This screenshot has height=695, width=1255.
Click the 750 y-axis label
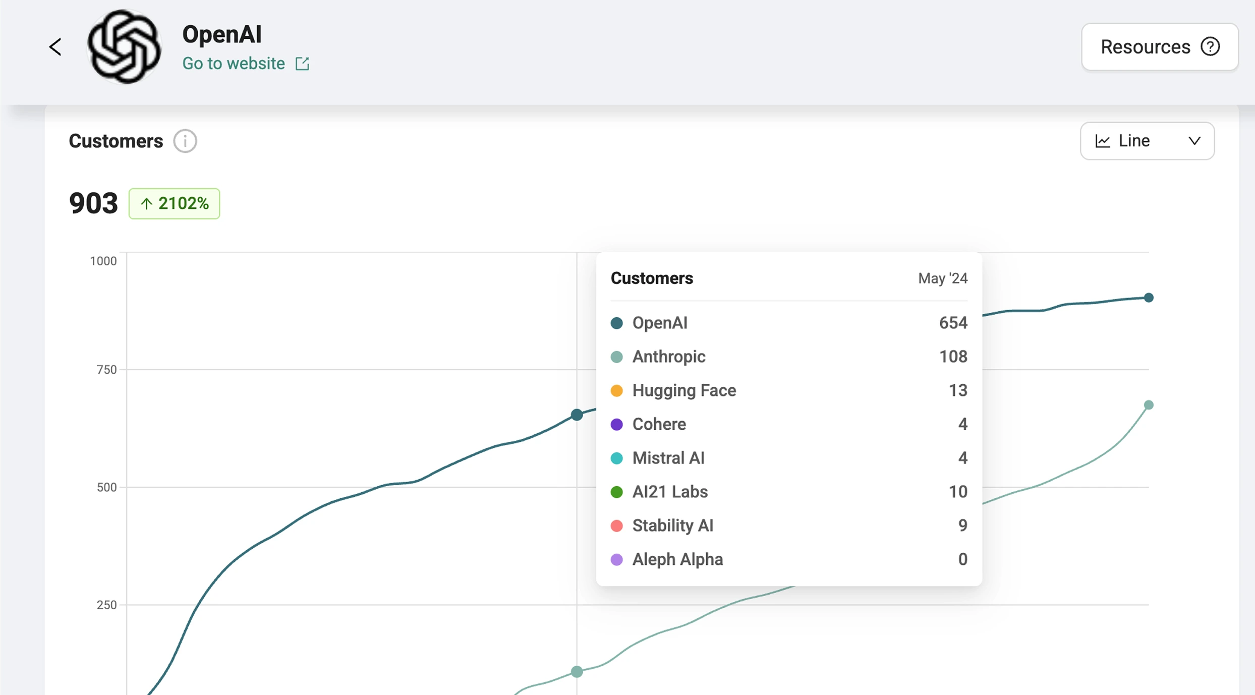pyautogui.click(x=106, y=370)
